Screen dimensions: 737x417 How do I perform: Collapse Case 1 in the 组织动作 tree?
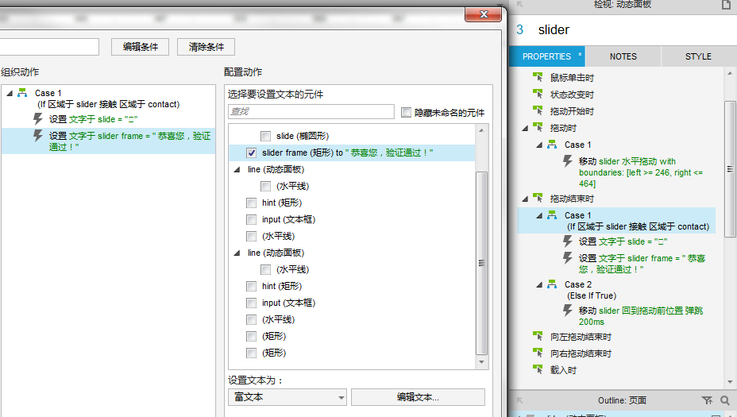pyautogui.click(x=10, y=93)
